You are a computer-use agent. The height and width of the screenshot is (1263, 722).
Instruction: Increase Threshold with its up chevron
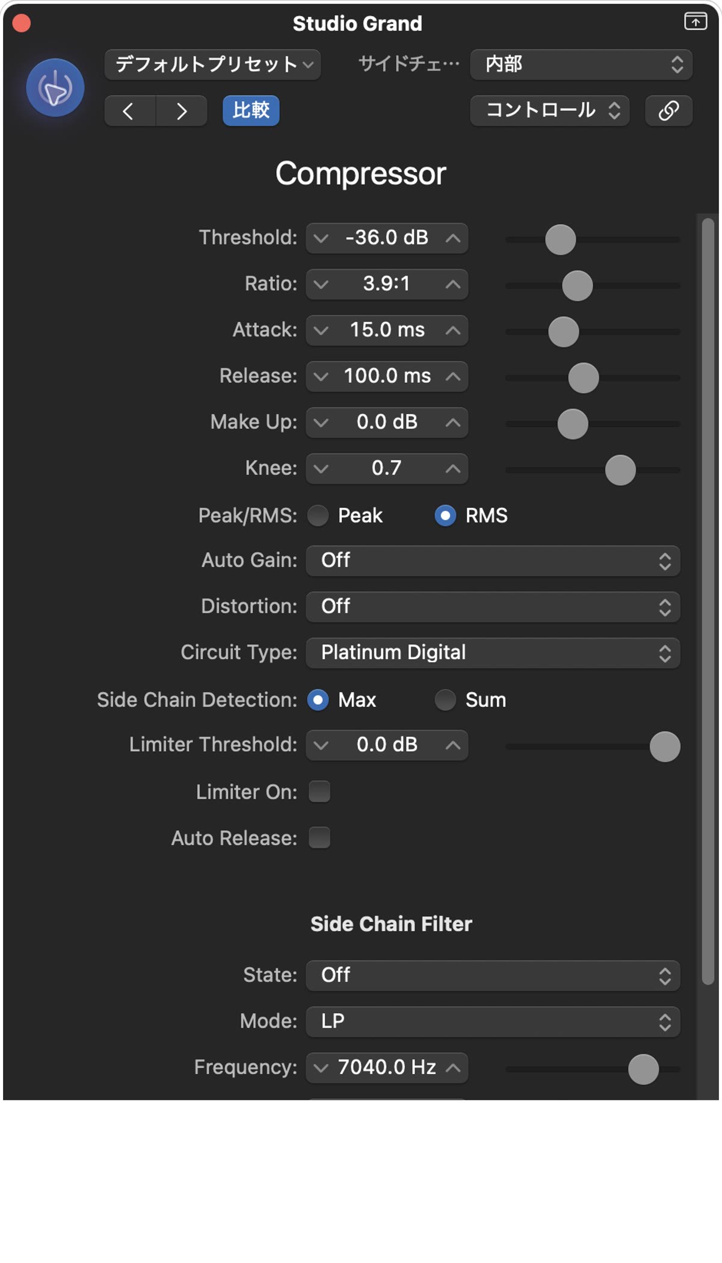[453, 238]
